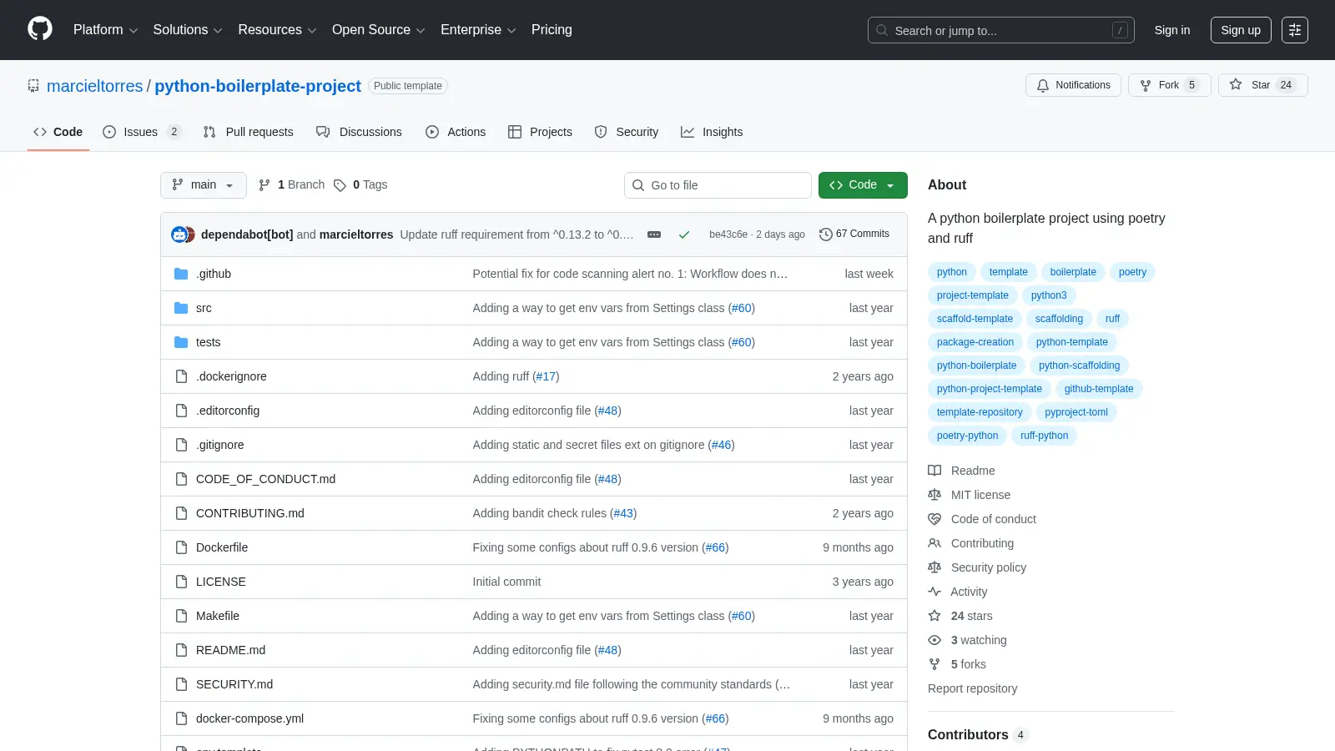Open the main branch selector dropdown

click(x=204, y=185)
